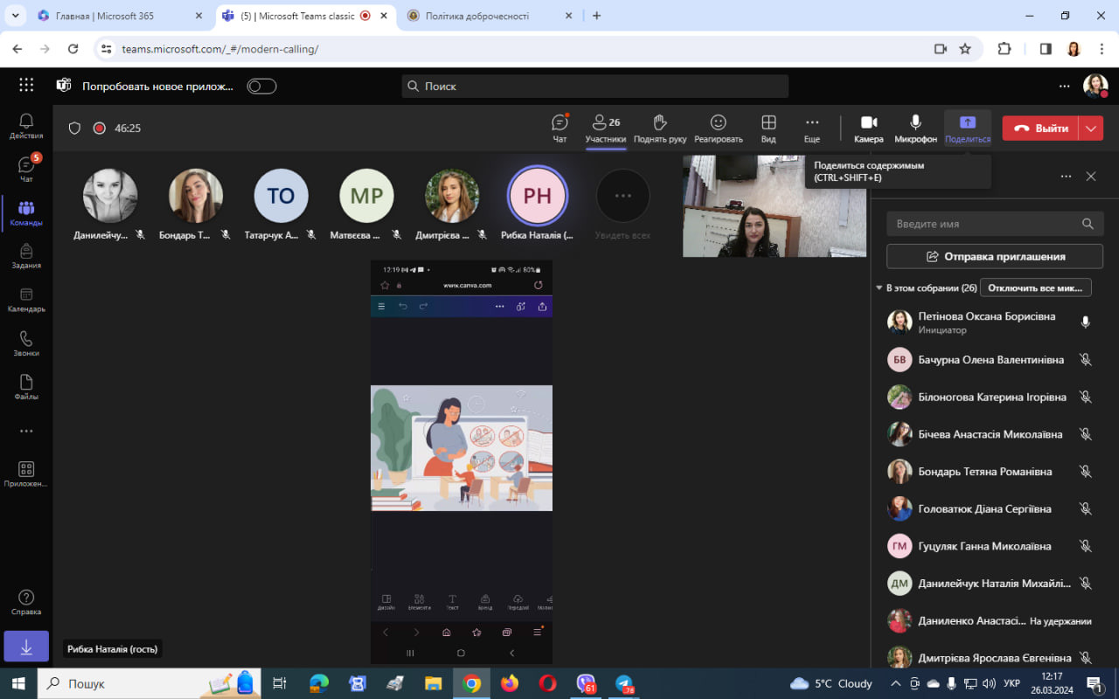Open the Windows Start menu
Screen dimensions: 1119x699
pyautogui.click(x=18, y=683)
